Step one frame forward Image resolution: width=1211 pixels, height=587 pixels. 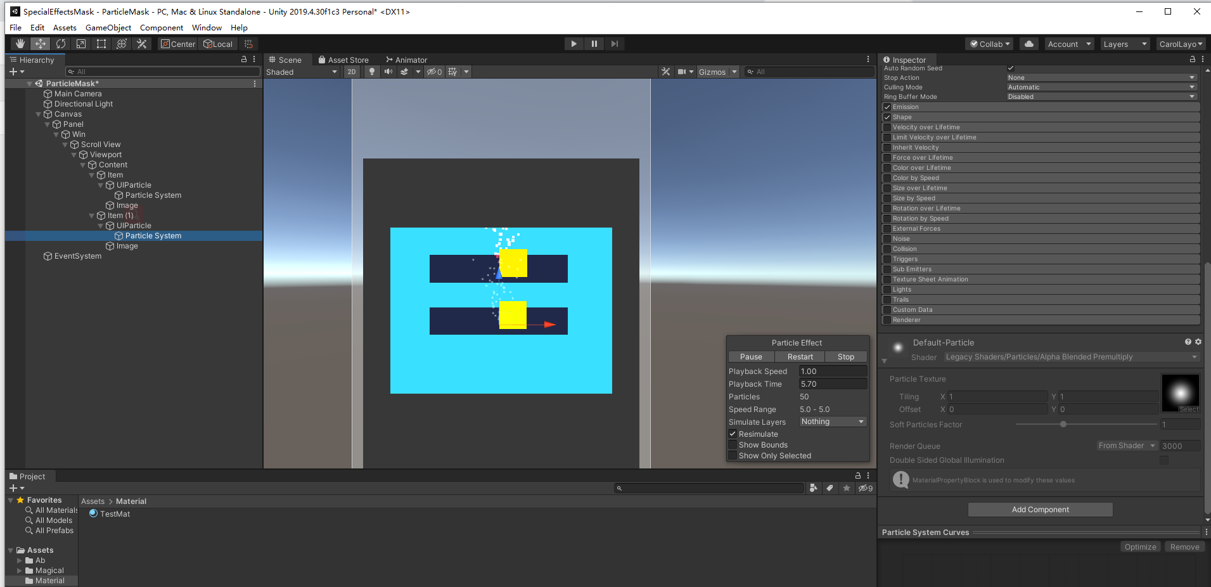coord(614,44)
